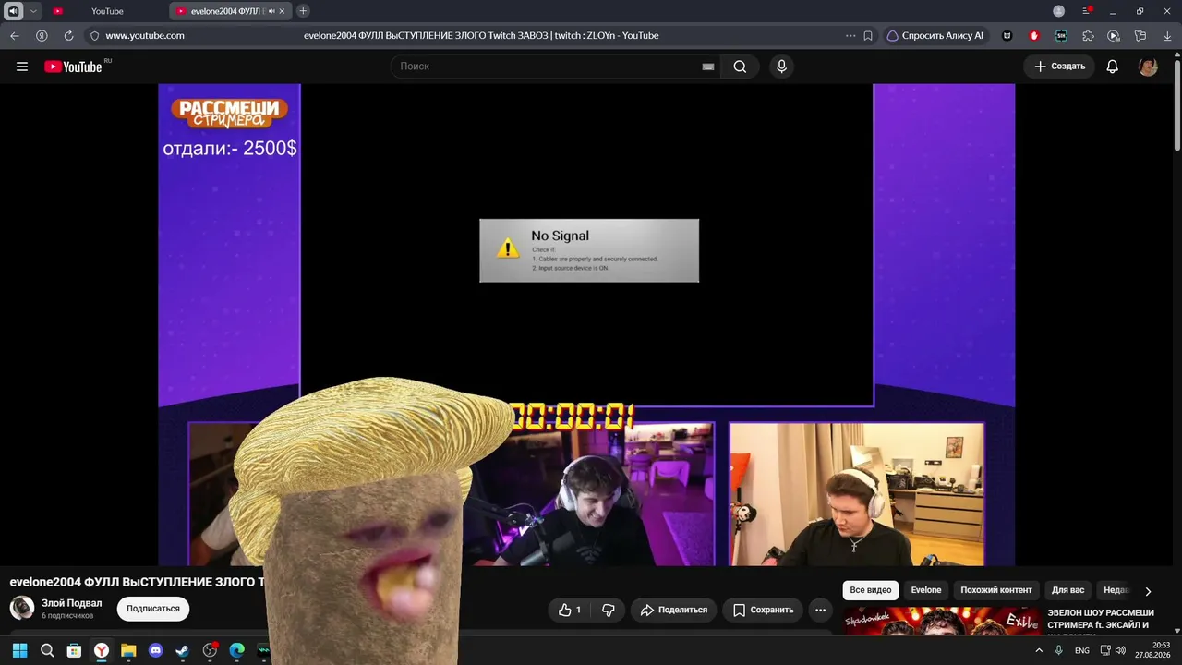The height and width of the screenshot is (665, 1182).
Task: Open the account avatar menu
Action: click(x=1148, y=66)
